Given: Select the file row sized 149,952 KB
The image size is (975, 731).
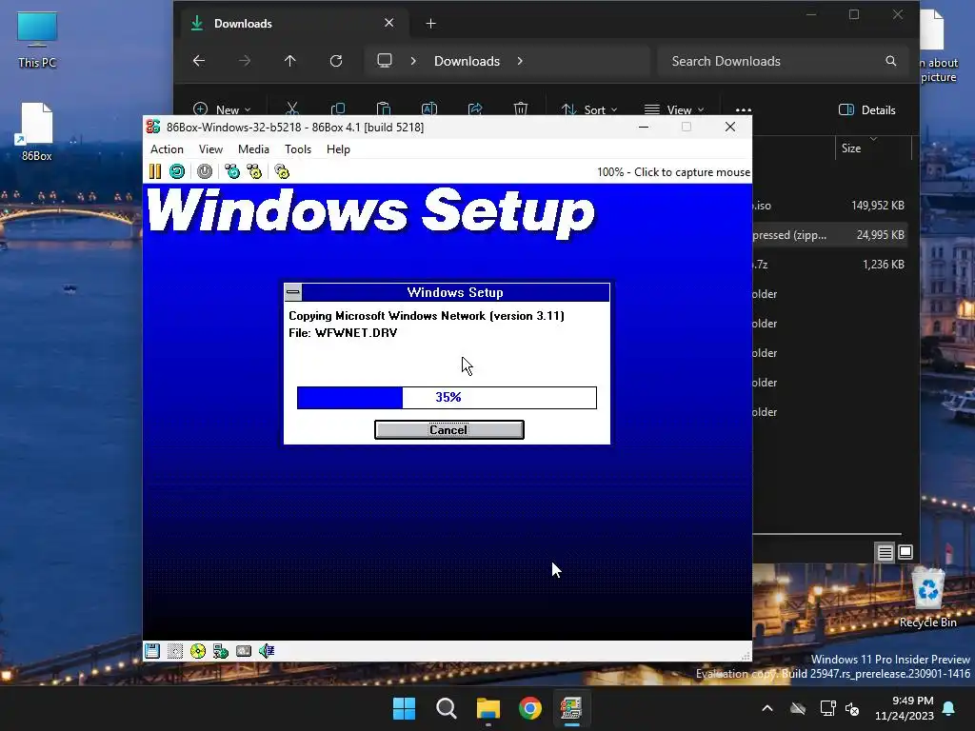Looking at the screenshot, I should pyautogui.click(x=829, y=206).
